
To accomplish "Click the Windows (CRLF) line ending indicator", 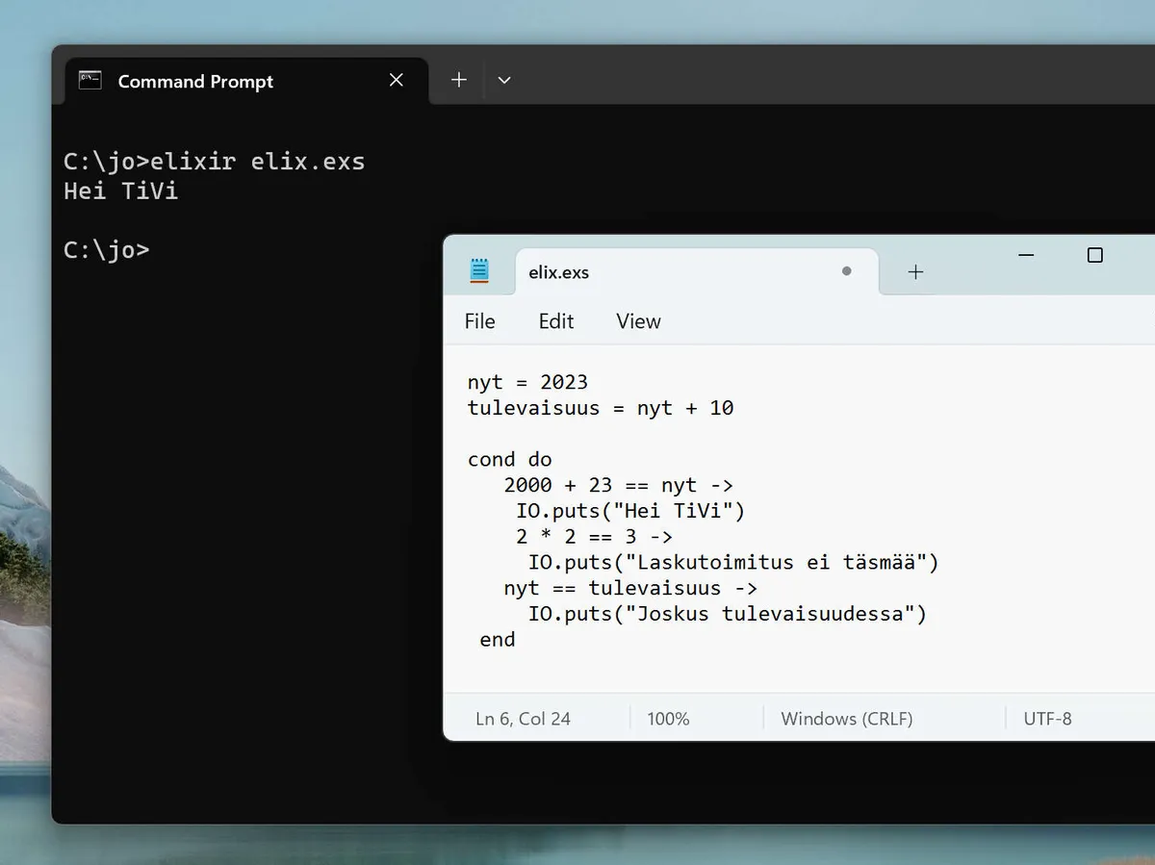I will click(846, 719).
